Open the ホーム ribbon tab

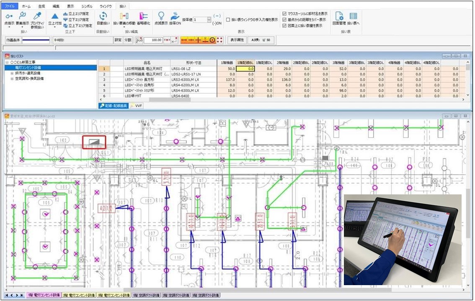pyautogui.click(x=26, y=7)
